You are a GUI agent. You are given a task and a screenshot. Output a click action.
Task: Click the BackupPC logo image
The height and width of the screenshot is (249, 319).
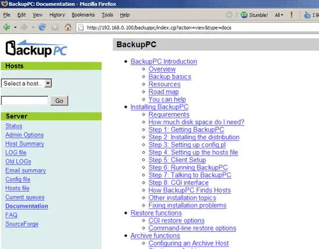click(x=36, y=48)
